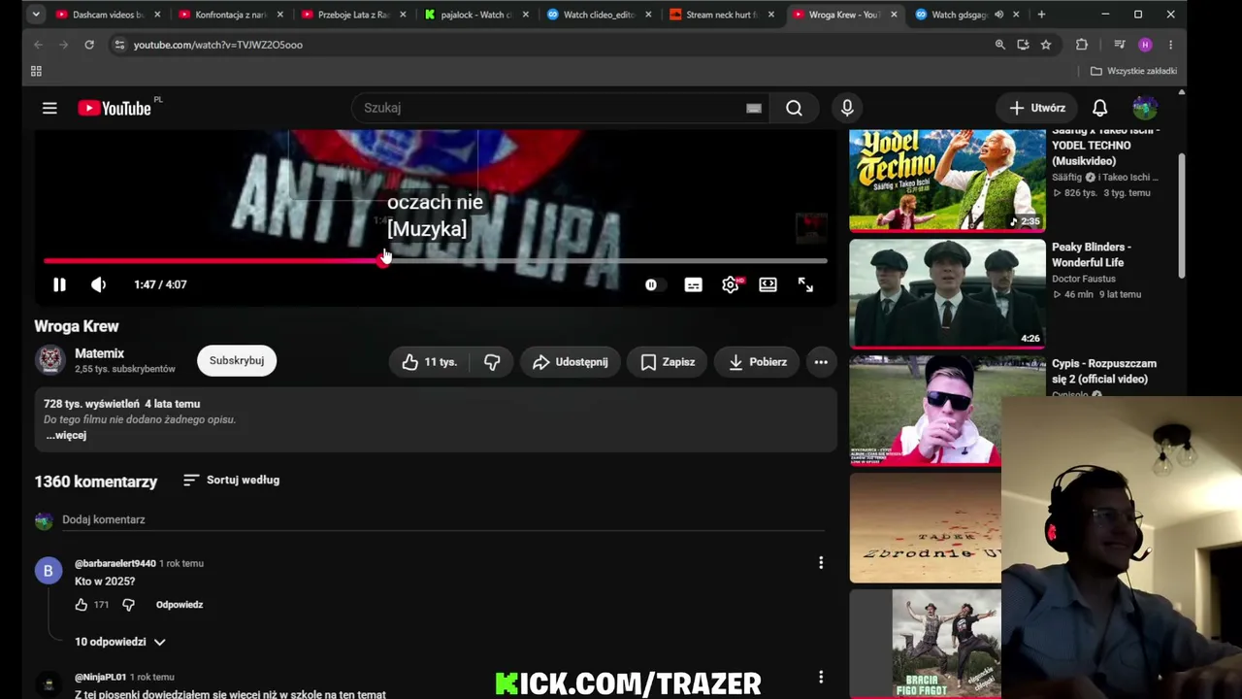
Task: Mute the video volume
Action: [98, 284]
